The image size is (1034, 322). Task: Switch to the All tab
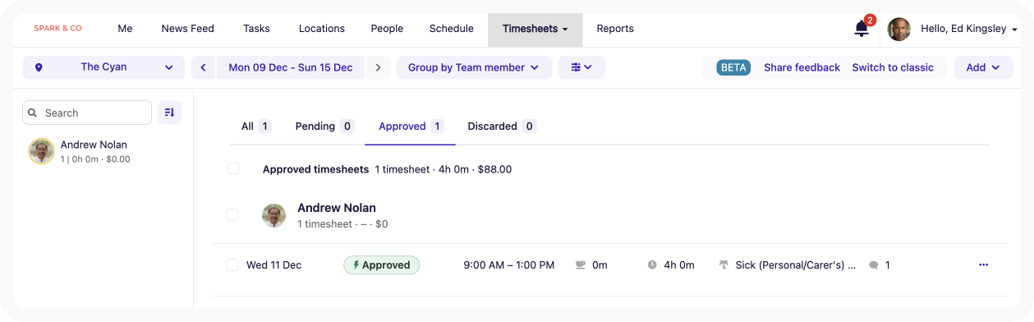255,126
